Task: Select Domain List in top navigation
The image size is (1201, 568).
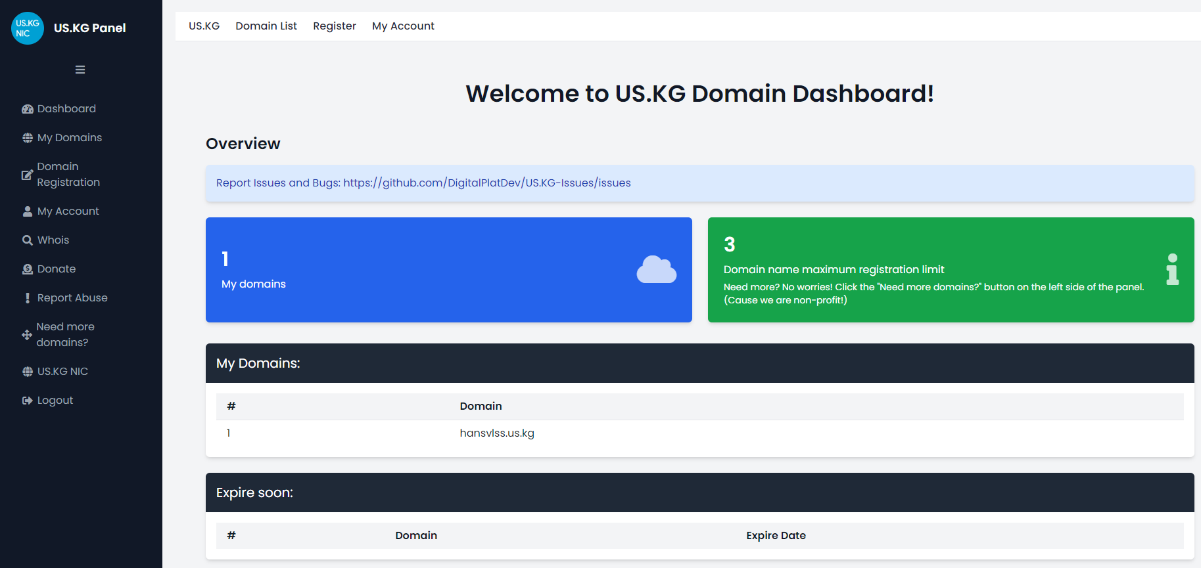Action: point(266,26)
